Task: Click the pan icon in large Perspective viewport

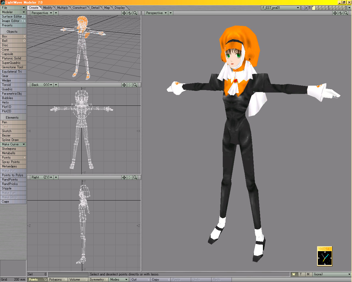Action: pos(335,13)
